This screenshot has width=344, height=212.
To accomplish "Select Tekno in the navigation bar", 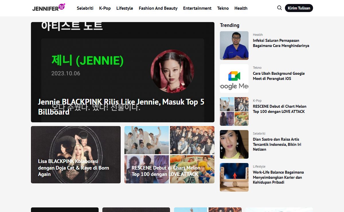I will 223,8.
